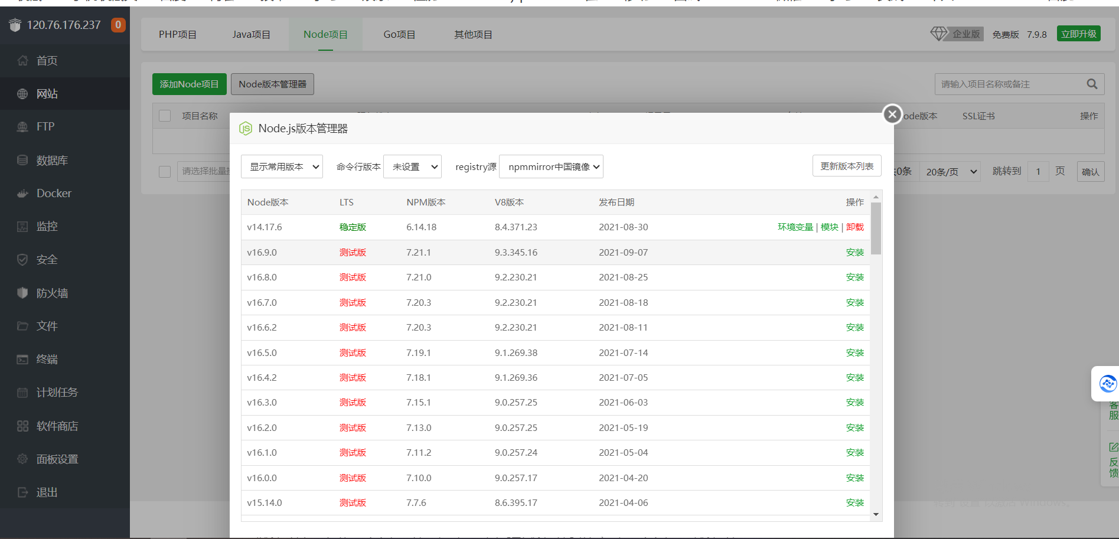This screenshot has width=1119, height=539.
Task: Click 安装 for v16.0.0
Action: (855, 478)
